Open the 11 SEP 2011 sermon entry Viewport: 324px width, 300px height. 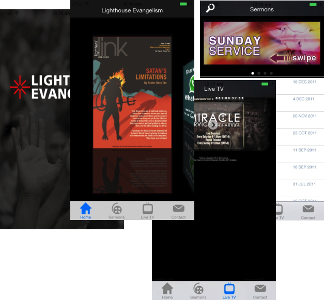tap(304, 150)
